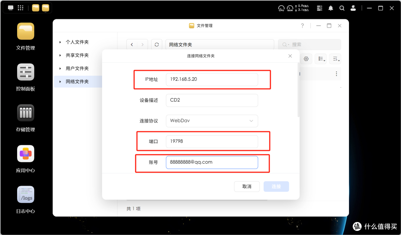This screenshot has height=235, width=401.
Task: Expand the 网络文件夹 tree node
Action: pyautogui.click(x=60, y=82)
